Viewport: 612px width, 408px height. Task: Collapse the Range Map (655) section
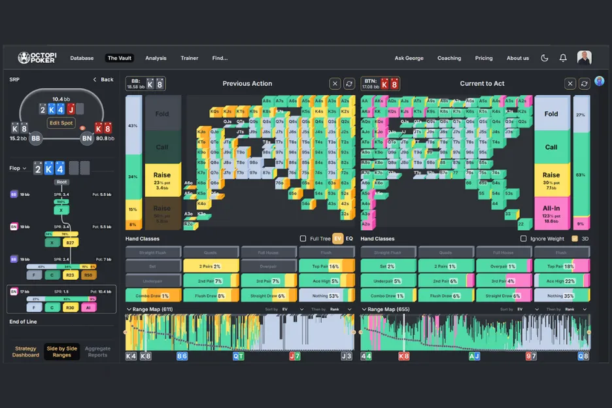(x=364, y=309)
